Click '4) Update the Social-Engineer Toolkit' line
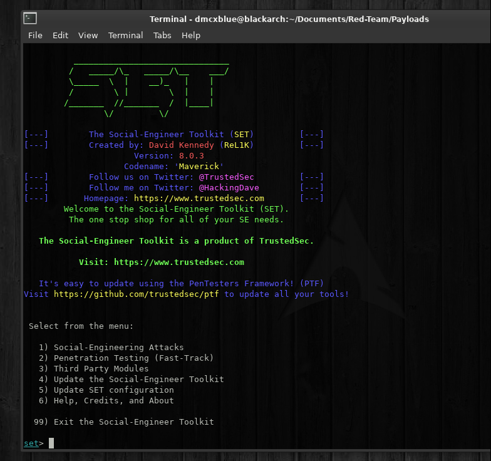 pos(132,380)
